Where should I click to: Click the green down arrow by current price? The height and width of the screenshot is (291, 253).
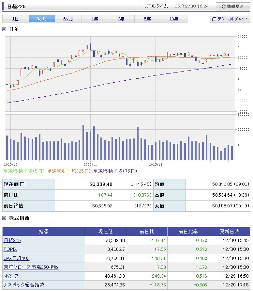(x=132, y=184)
